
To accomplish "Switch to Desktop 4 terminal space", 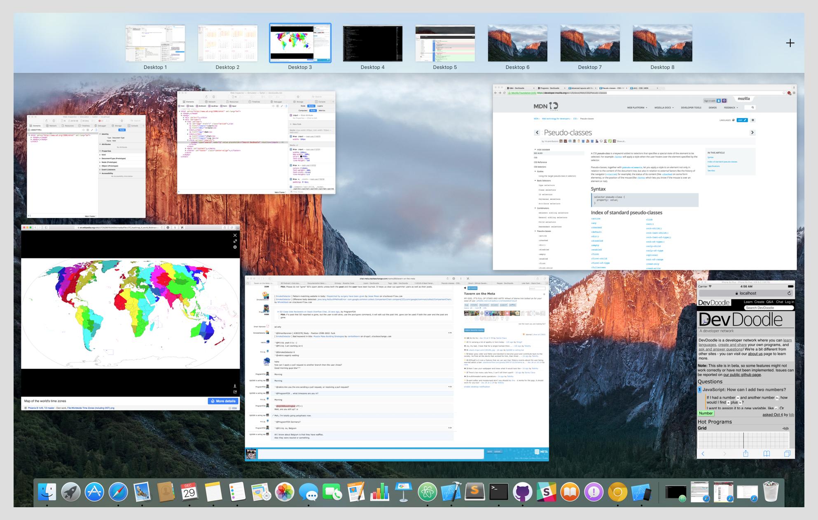I will (x=373, y=43).
